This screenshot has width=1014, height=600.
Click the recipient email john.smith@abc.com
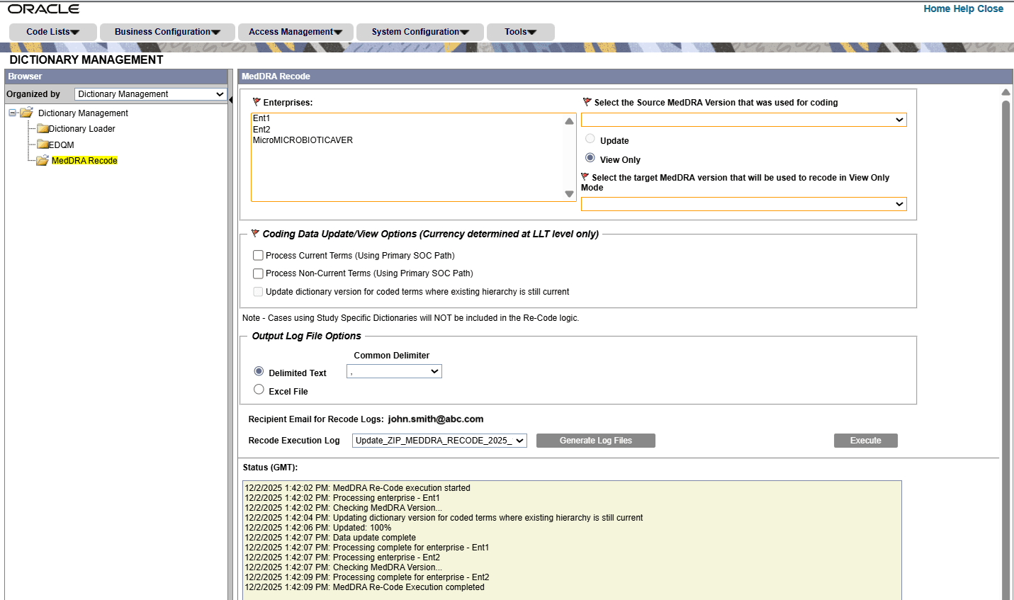pyautogui.click(x=436, y=419)
